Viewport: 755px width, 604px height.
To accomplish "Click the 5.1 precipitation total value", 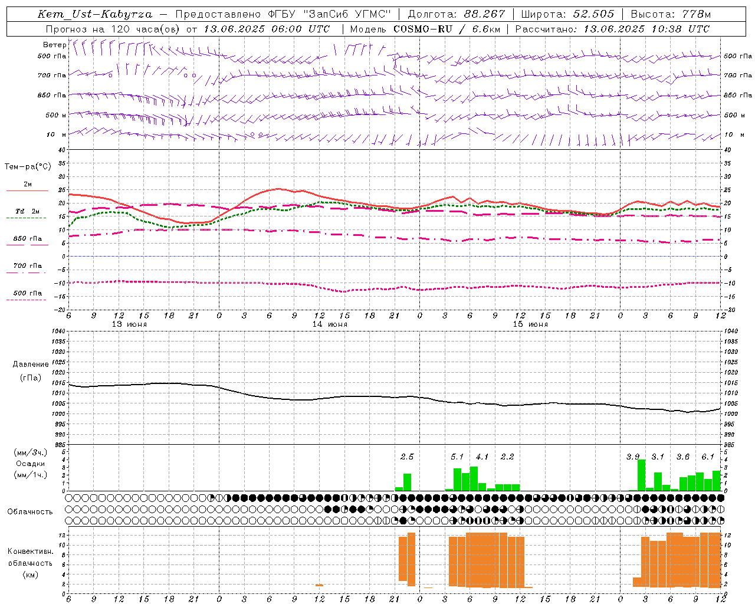I will point(457,457).
